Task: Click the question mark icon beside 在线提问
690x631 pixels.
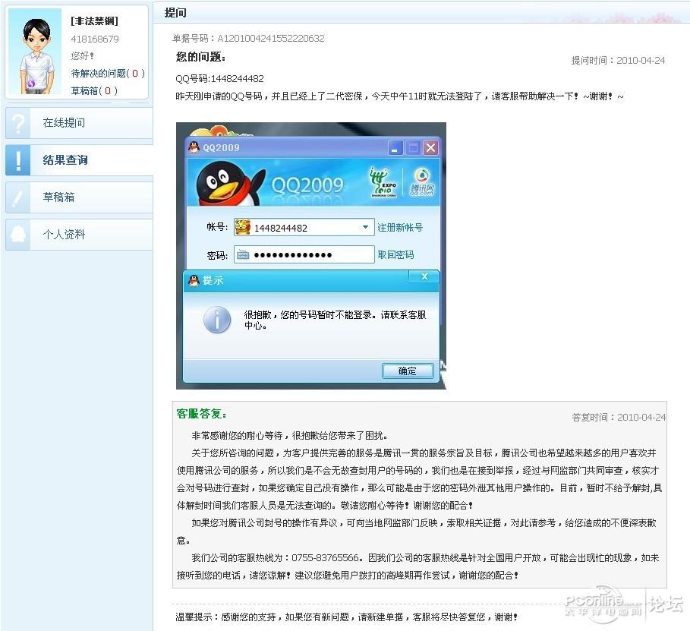Action: pos(18,123)
